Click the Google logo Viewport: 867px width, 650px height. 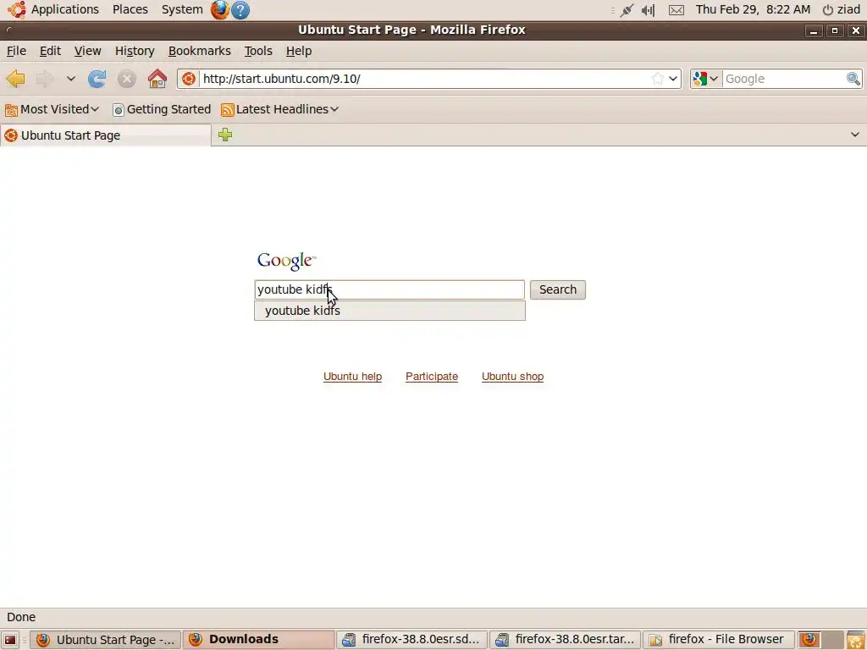coord(286,261)
